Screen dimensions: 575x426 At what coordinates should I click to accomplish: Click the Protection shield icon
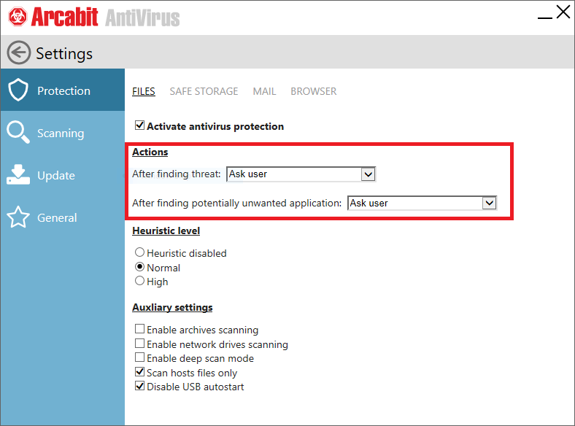coord(18,90)
